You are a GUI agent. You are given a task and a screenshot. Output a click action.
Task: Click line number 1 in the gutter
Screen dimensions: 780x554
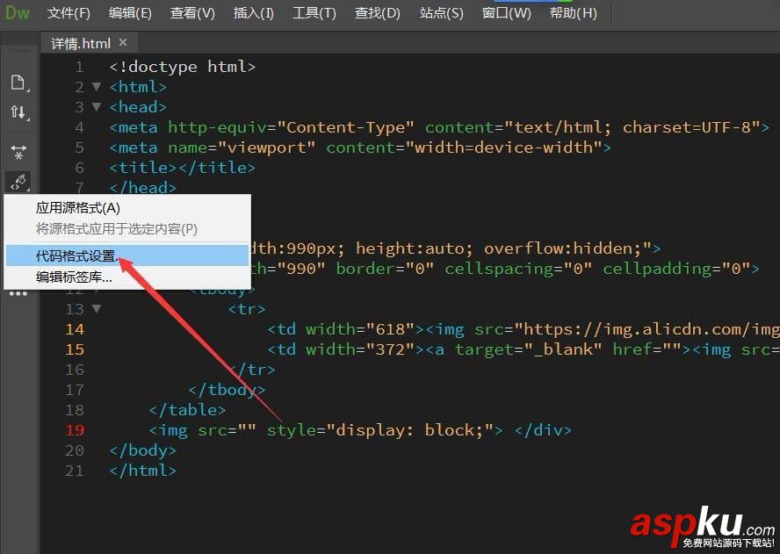(x=79, y=67)
